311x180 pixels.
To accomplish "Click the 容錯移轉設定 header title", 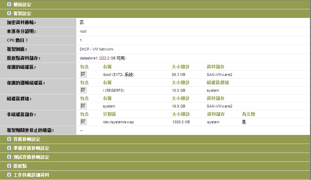I will [27, 139].
